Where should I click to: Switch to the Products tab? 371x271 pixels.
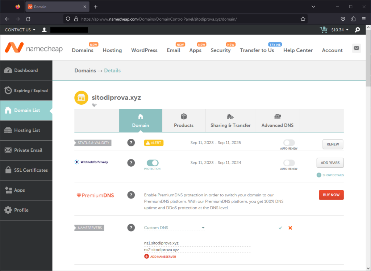coord(184,121)
